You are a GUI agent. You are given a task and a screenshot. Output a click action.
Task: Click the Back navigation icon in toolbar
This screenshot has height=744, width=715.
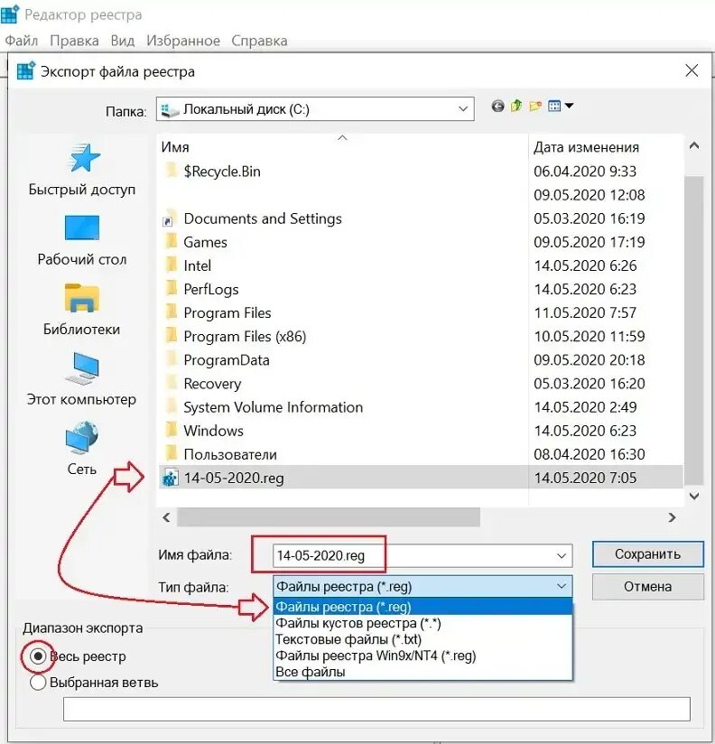coord(497,106)
